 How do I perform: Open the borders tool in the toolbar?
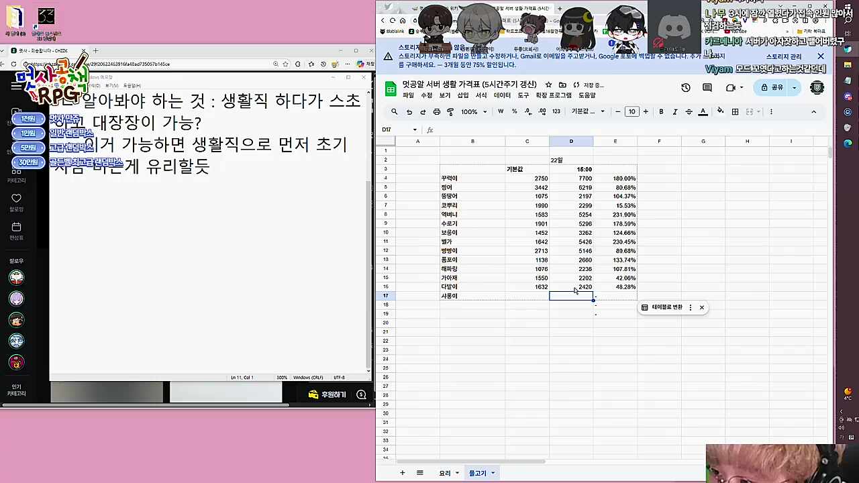tap(735, 111)
